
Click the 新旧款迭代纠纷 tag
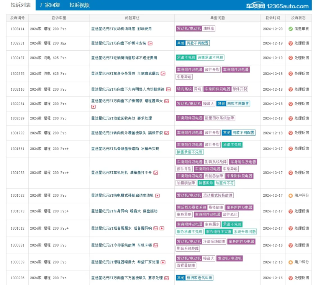coord(199,278)
